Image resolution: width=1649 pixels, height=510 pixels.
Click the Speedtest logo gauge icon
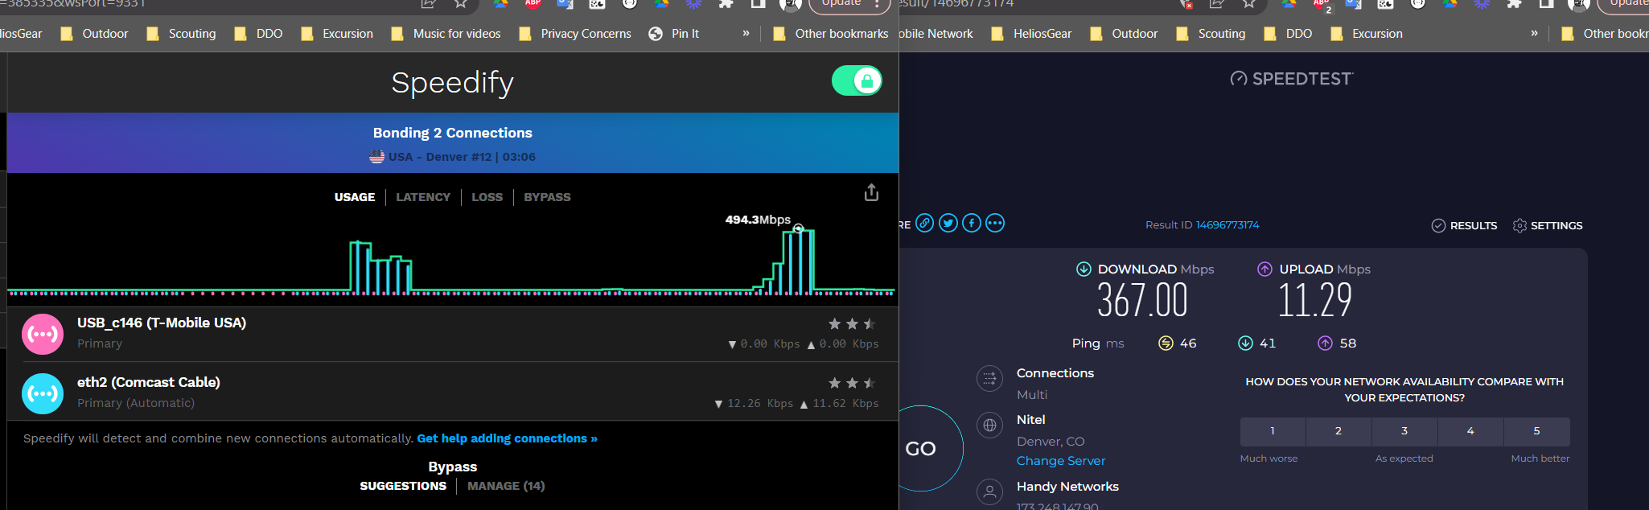pyautogui.click(x=1239, y=78)
